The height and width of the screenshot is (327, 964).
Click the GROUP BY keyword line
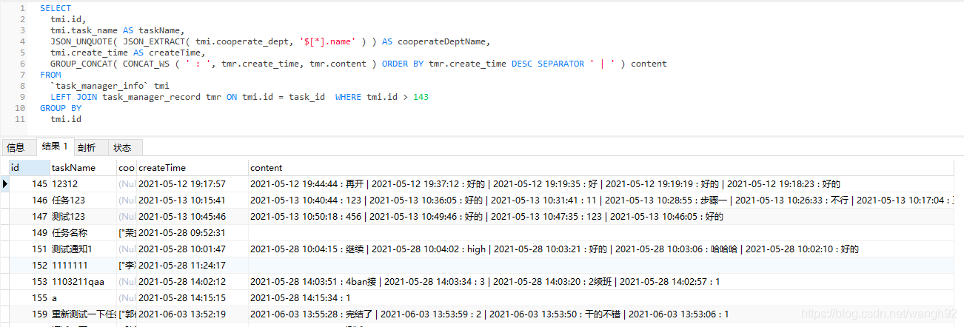click(61, 108)
